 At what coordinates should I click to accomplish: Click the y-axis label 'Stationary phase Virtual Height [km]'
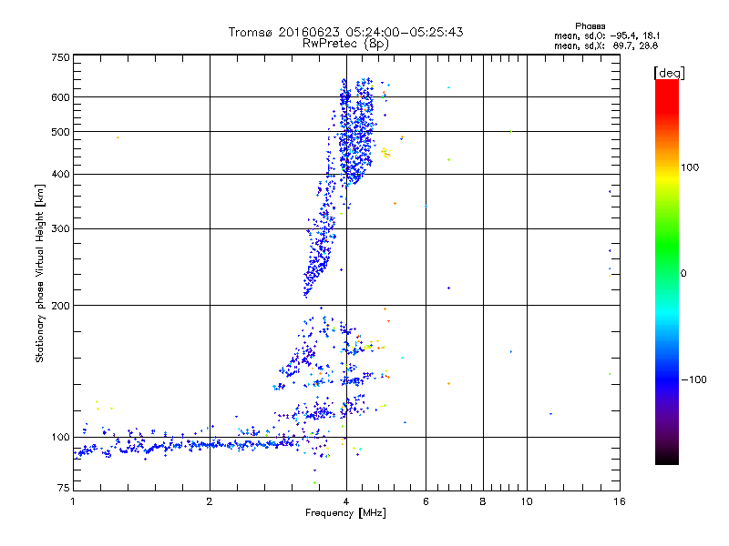point(39,273)
